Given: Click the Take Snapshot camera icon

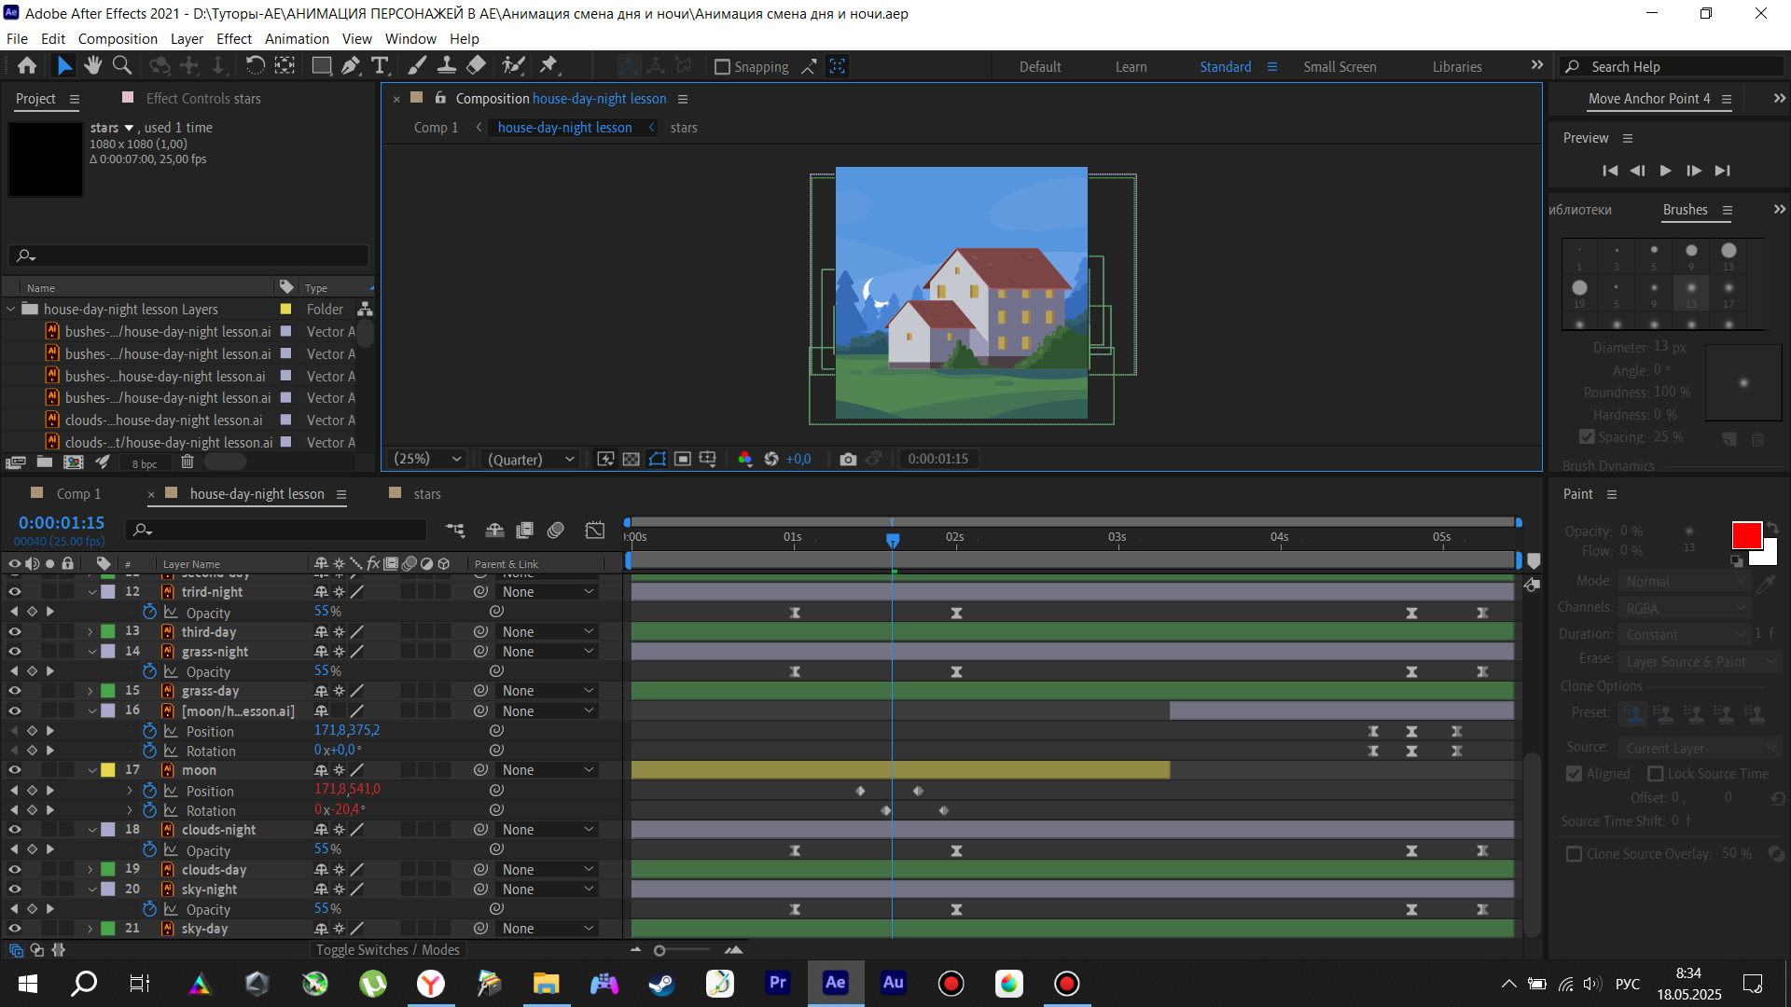Looking at the screenshot, I should 847,459.
